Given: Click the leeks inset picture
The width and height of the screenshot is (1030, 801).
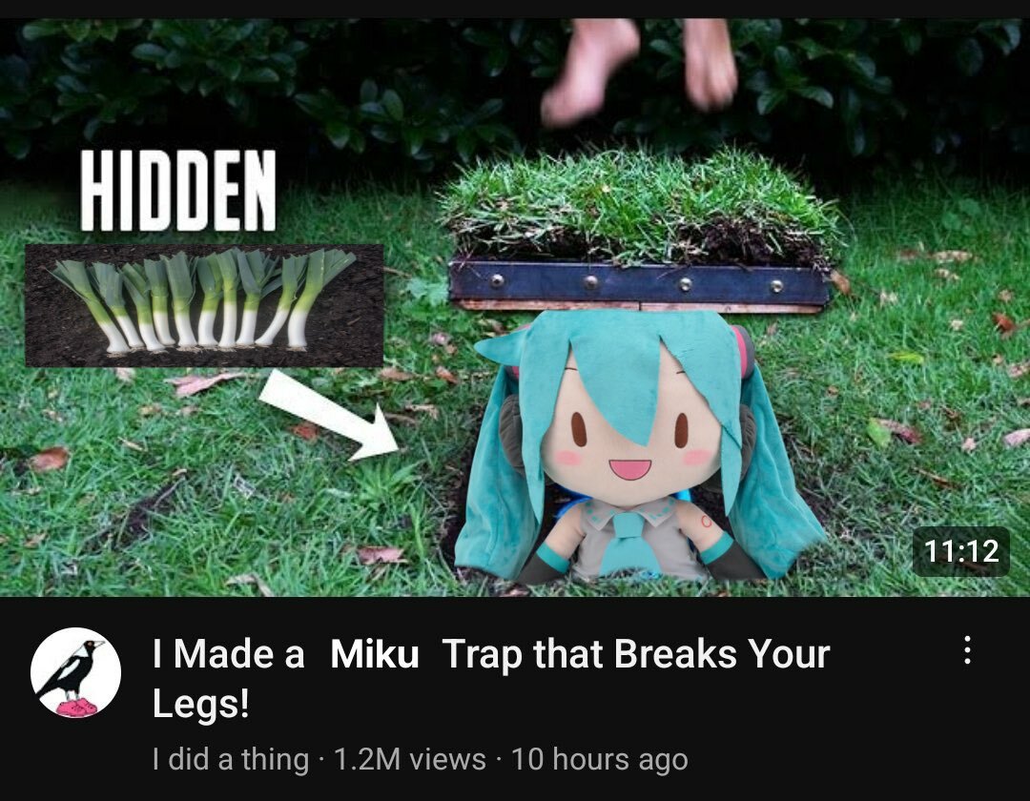Looking at the screenshot, I should 204,305.
